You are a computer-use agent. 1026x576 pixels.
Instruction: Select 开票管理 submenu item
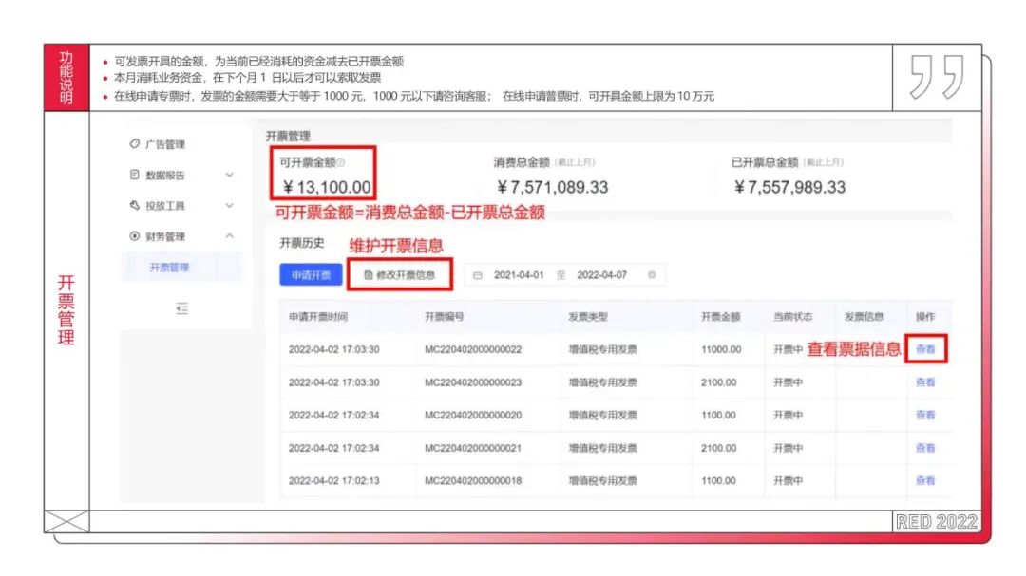point(169,268)
